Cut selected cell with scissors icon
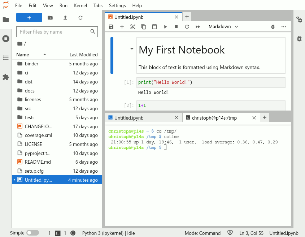Screen dimensions: 305x237 (133, 27)
